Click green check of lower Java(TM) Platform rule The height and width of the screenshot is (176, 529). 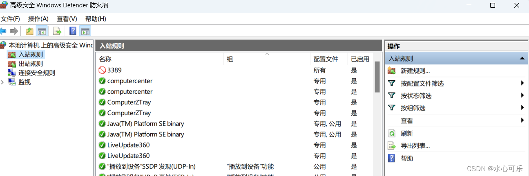click(102, 134)
